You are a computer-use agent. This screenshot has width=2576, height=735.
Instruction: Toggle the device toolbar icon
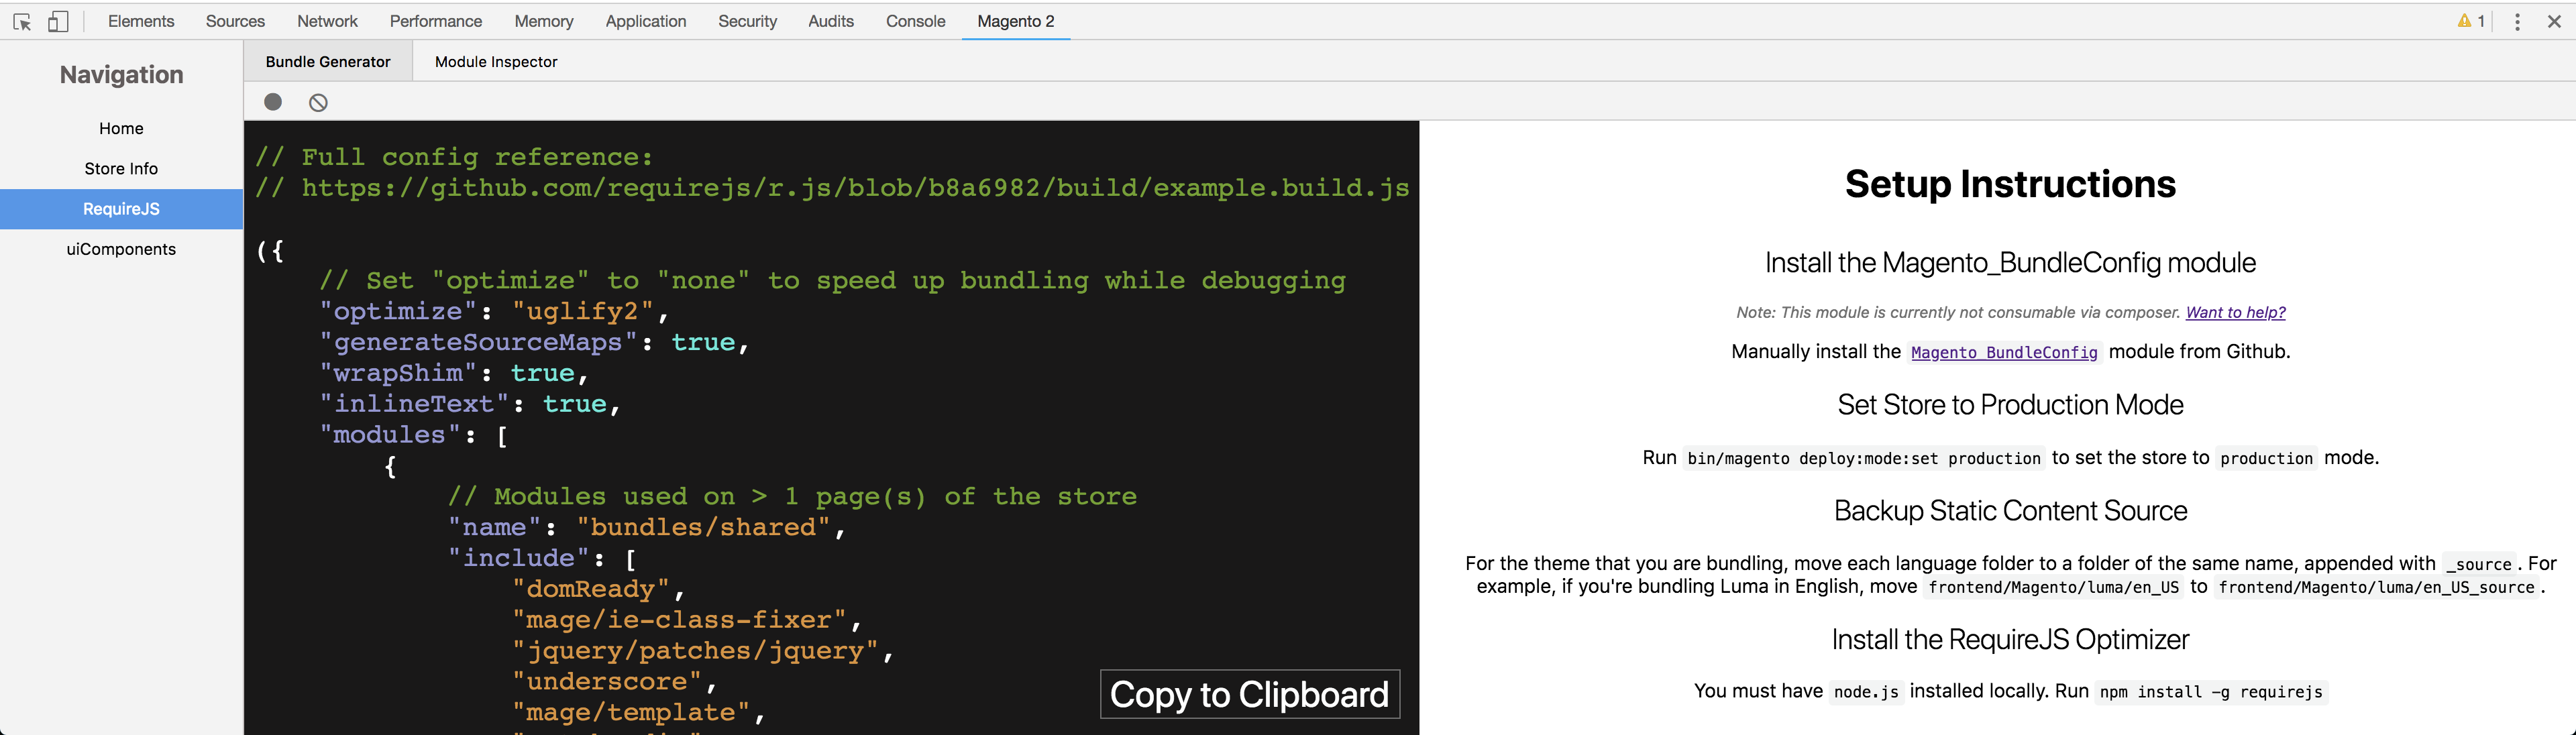[58, 21]
